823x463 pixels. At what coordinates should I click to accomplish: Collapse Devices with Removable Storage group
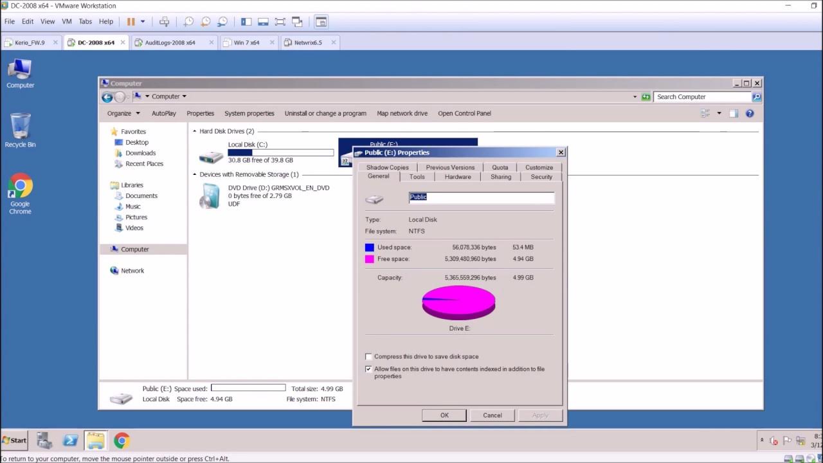pyautogui.click(x=195, y=174)
